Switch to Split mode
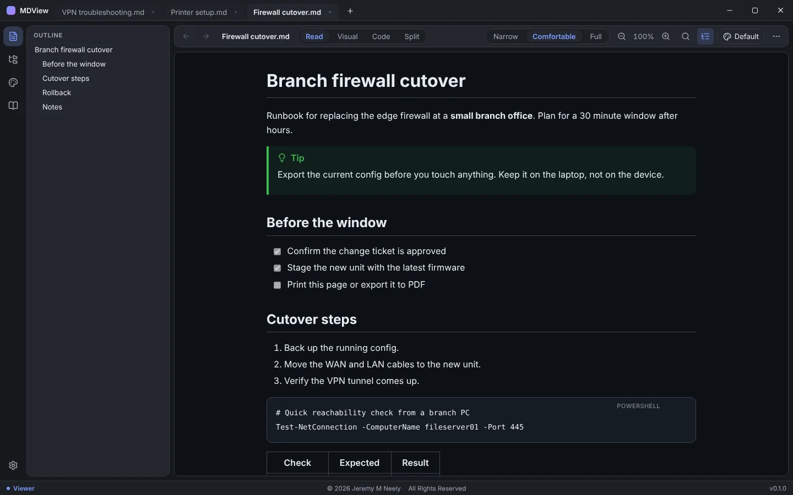Viewport: 793px width, 495px height. (412, 36)
